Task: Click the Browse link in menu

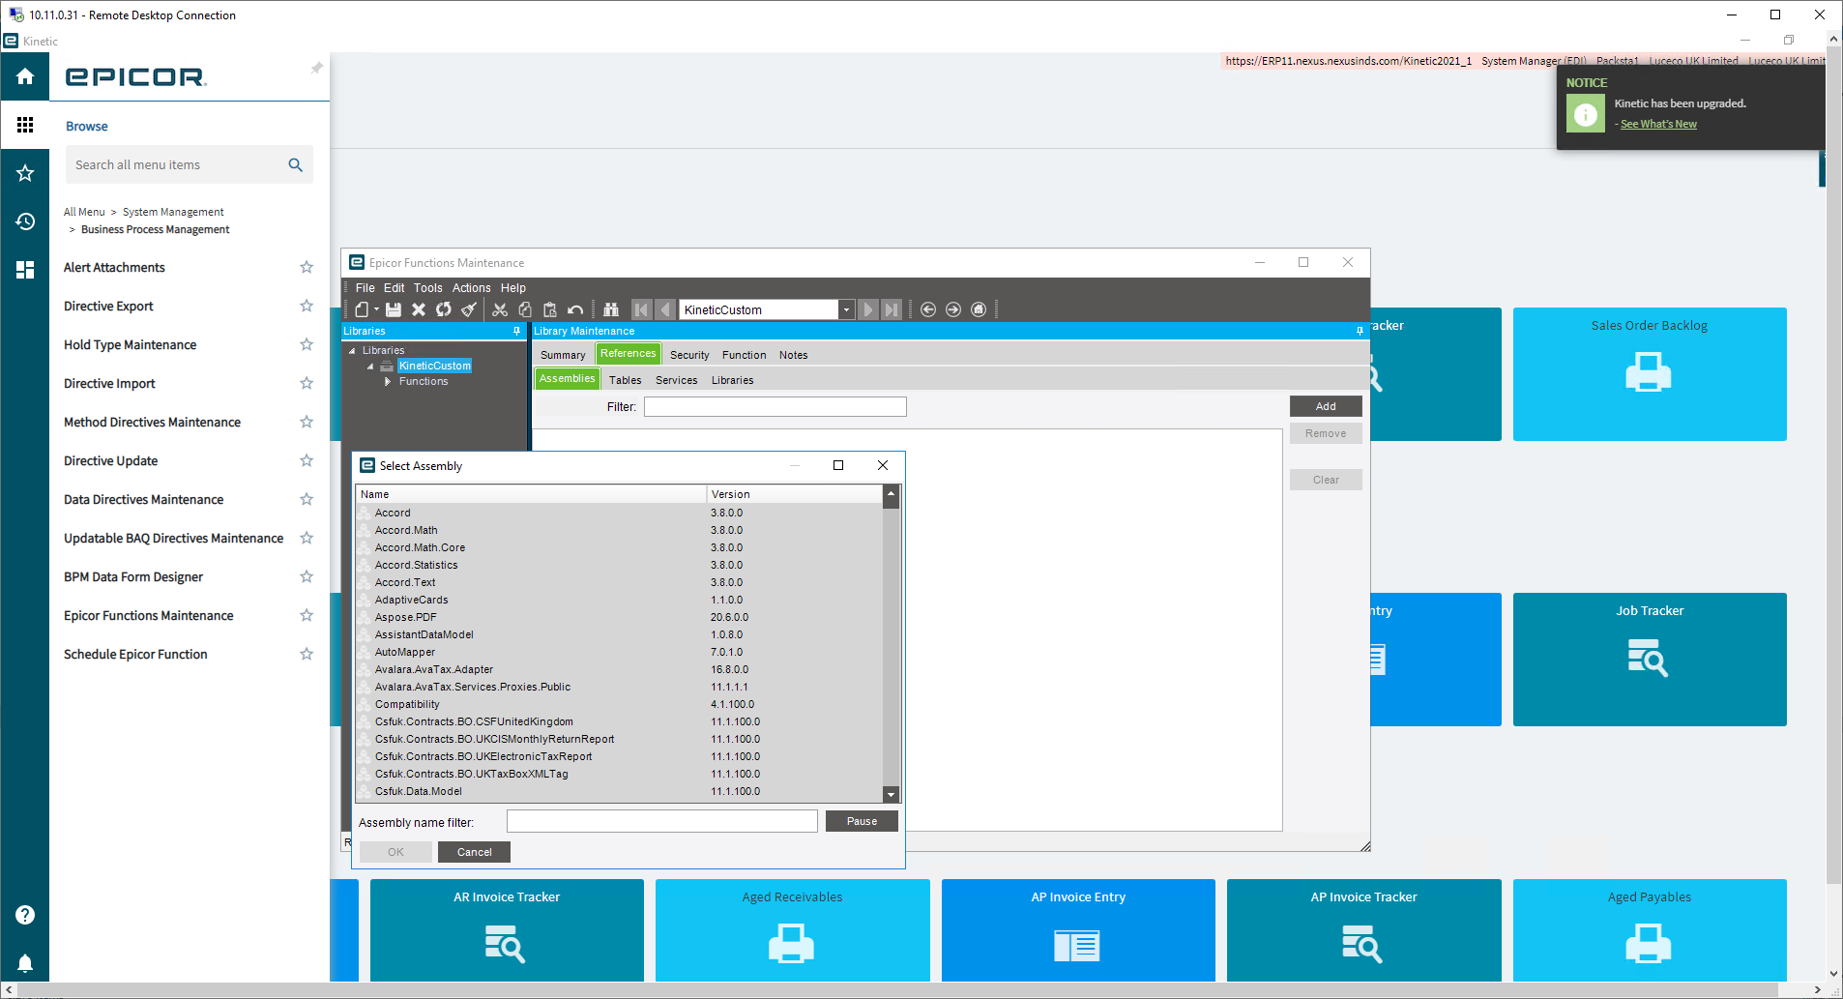Action: coord(86,127)
